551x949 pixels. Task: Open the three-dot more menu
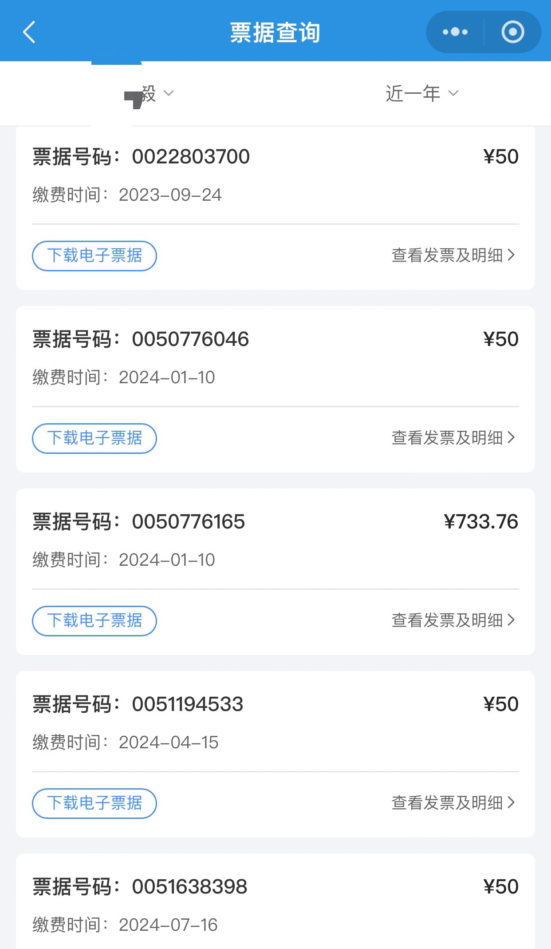click(455, 32)
